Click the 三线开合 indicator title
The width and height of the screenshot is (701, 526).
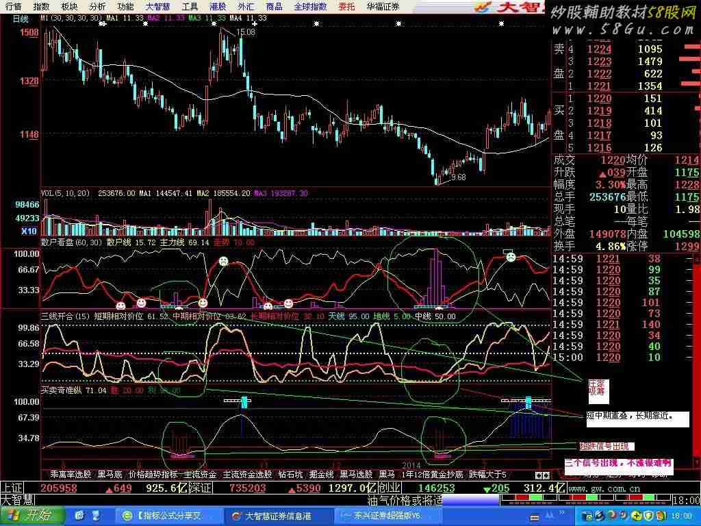[66, 316]
